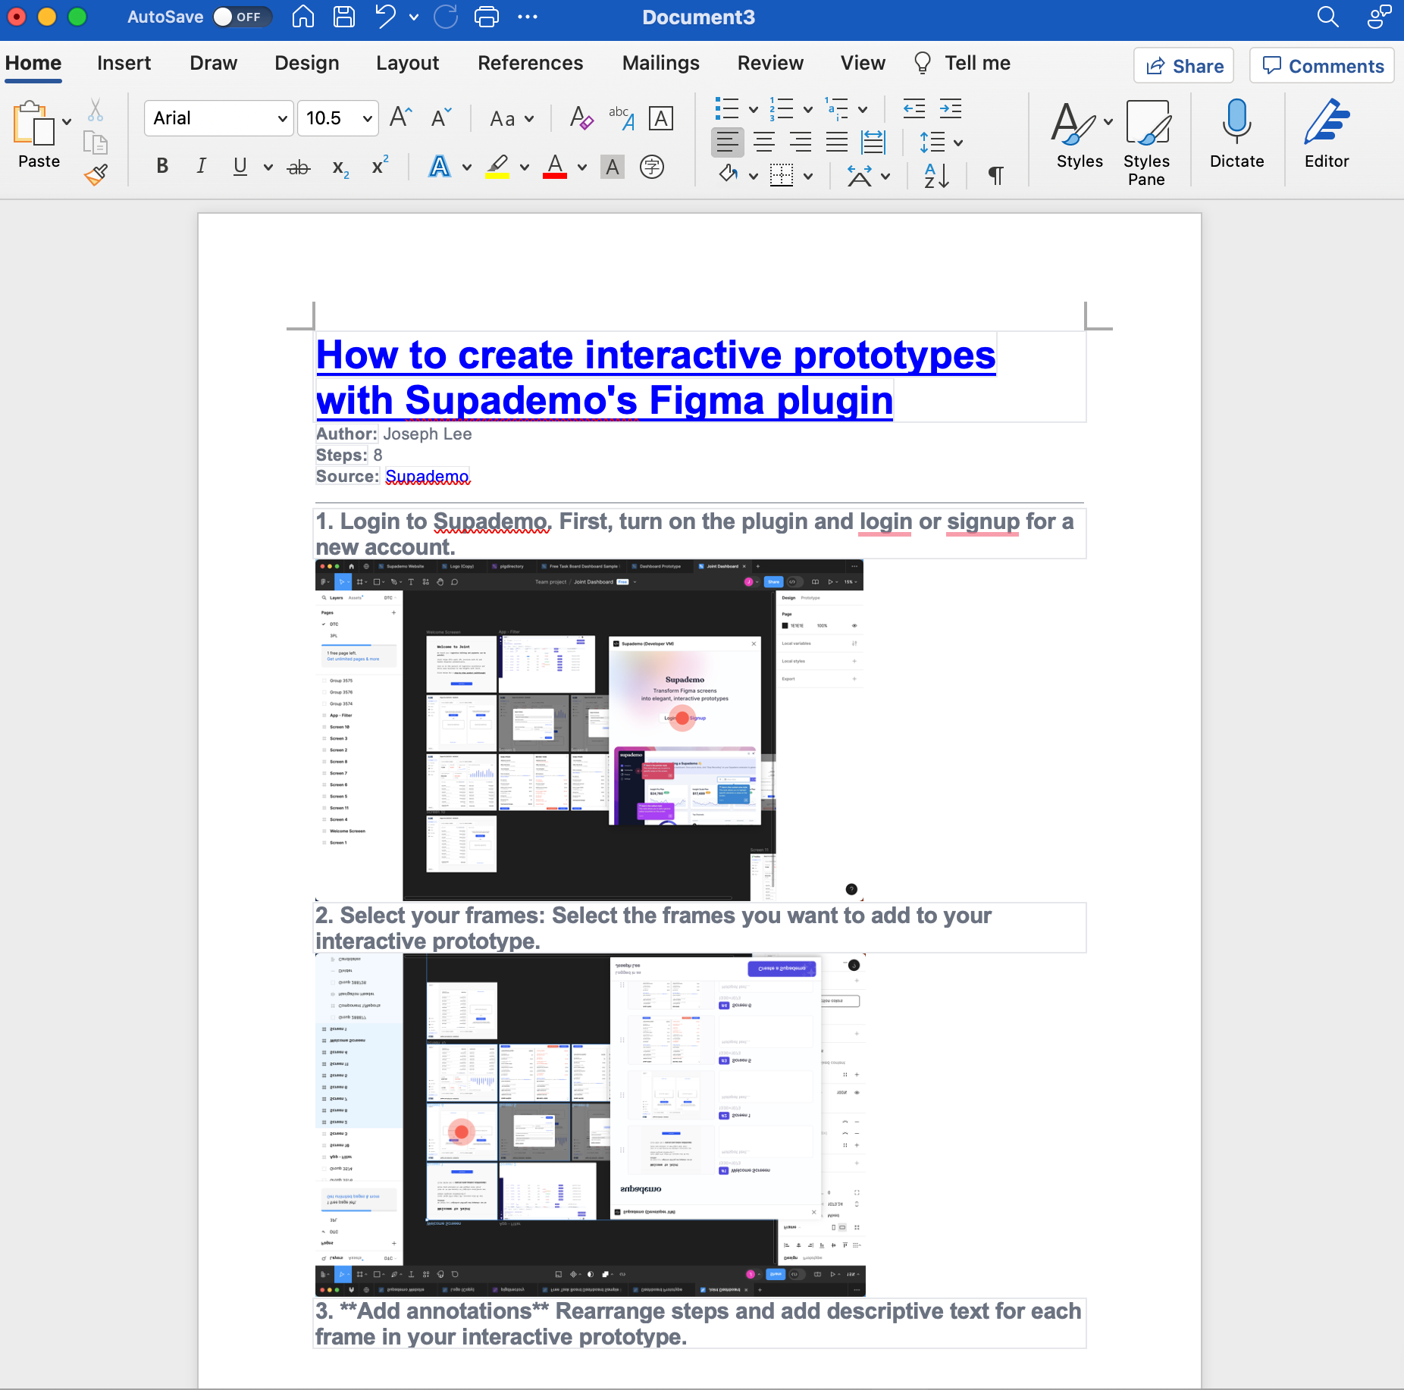Open the Change Case Aa dropdown
This screenshot has width=1404, height=1390.
[x=512, y=119]
